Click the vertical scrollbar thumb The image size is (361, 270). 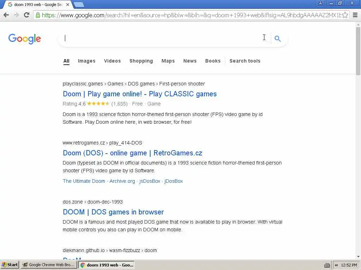pyautogui.click(x=358, y=51)
